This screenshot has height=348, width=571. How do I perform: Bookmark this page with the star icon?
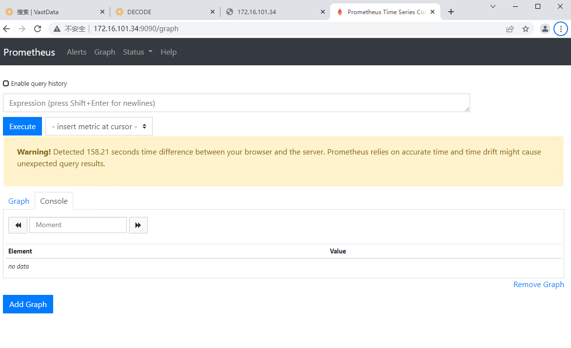[526, 29]
